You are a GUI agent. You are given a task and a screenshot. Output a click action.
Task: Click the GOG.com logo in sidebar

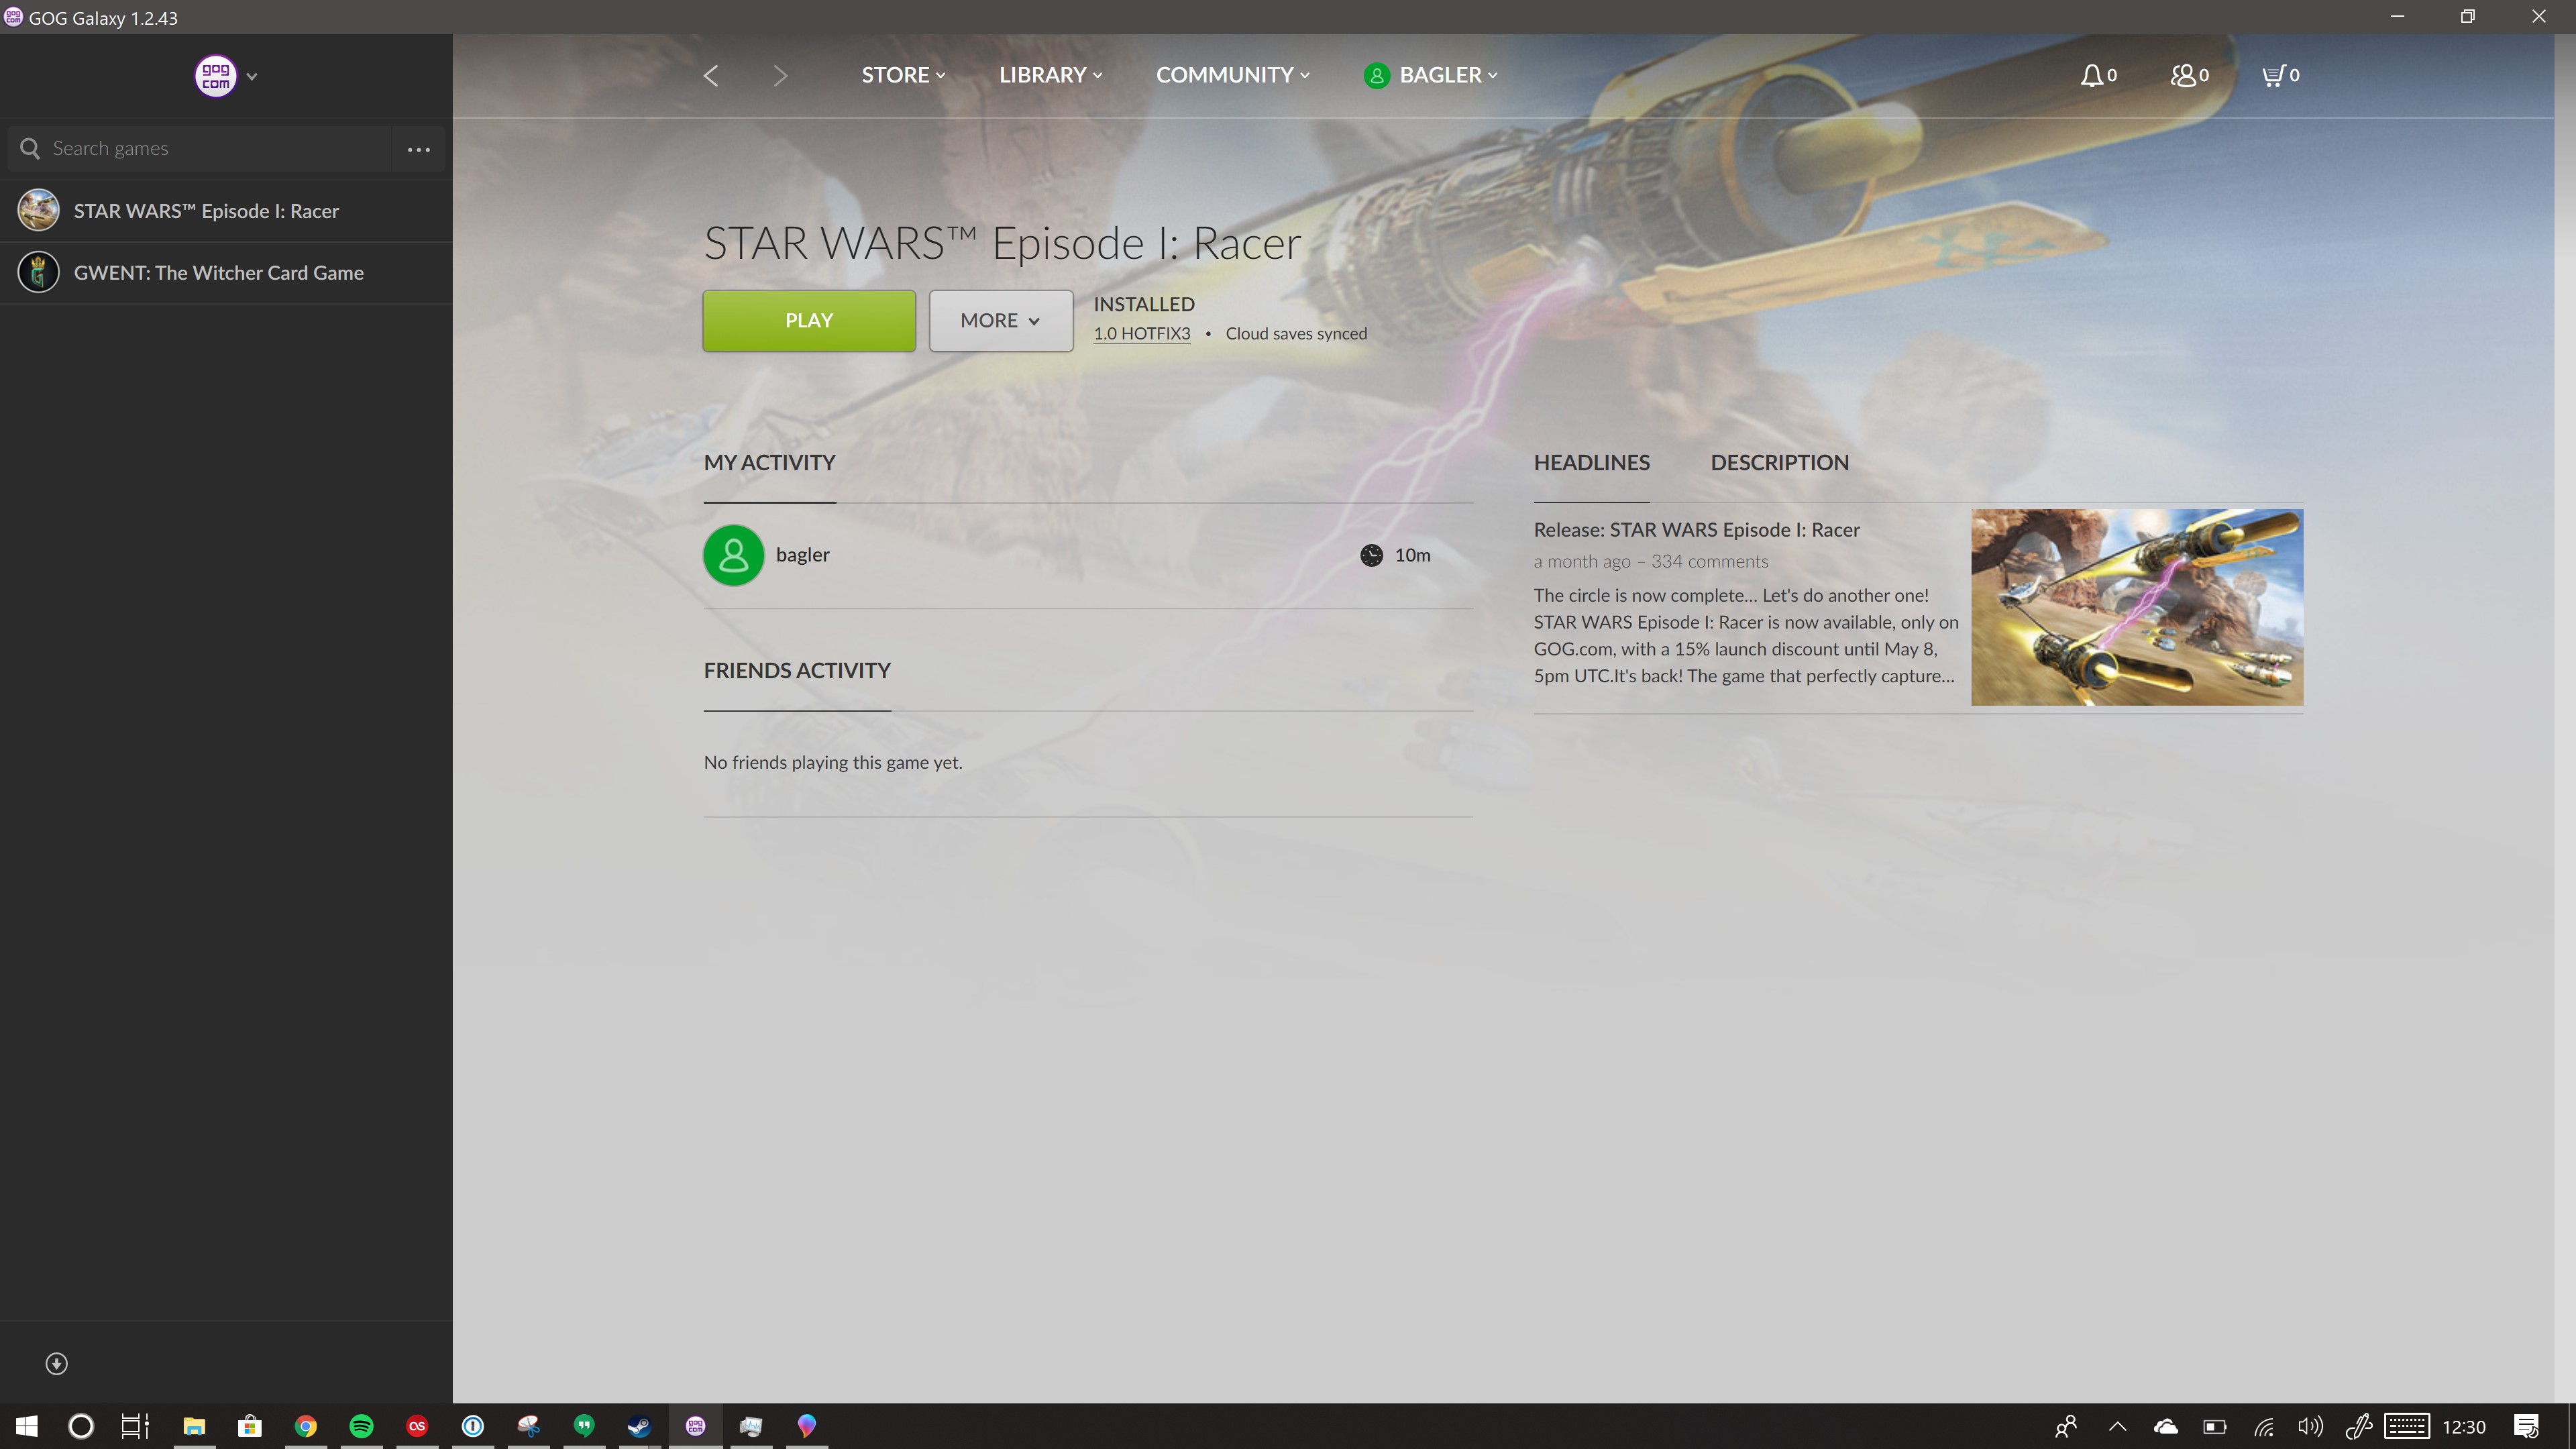[216, 76]
